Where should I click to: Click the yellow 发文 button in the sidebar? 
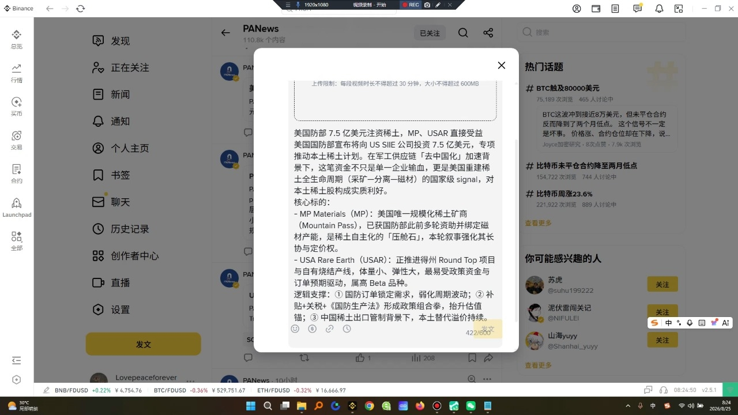[144, 344]
